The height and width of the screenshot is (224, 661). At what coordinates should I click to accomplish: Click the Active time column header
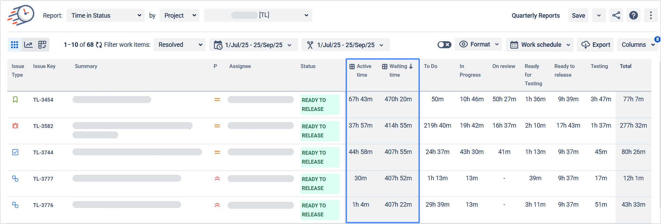click(x=364, y=70)
